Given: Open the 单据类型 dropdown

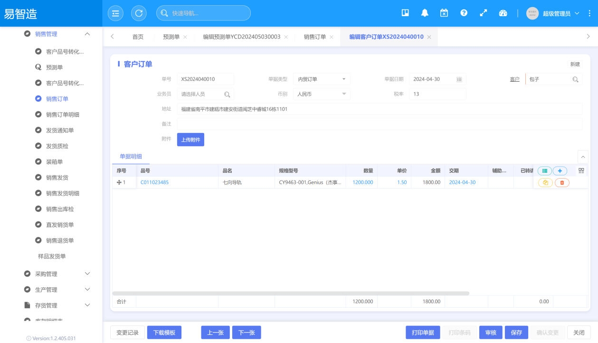Looking at the screenshot, I should [322, 79].
